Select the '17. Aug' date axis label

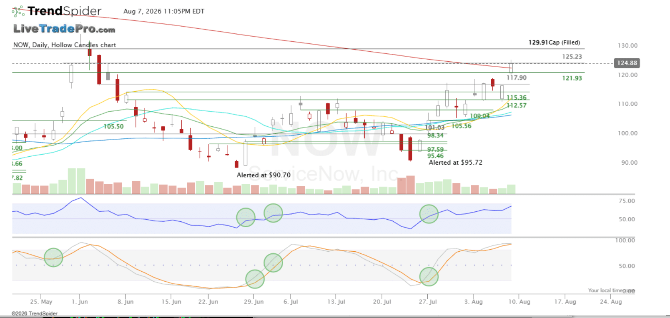point(565,302)
